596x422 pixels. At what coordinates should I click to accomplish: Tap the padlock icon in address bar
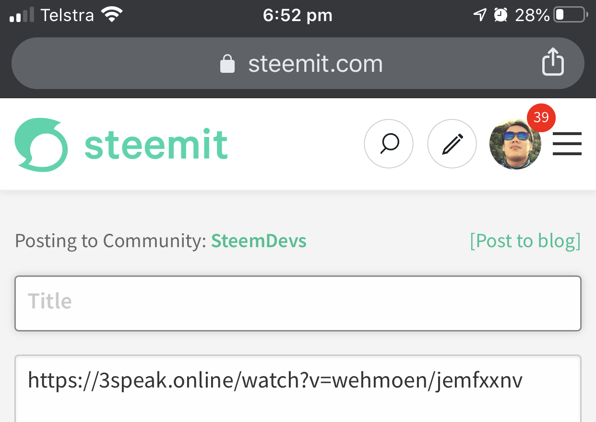(227, 63)
